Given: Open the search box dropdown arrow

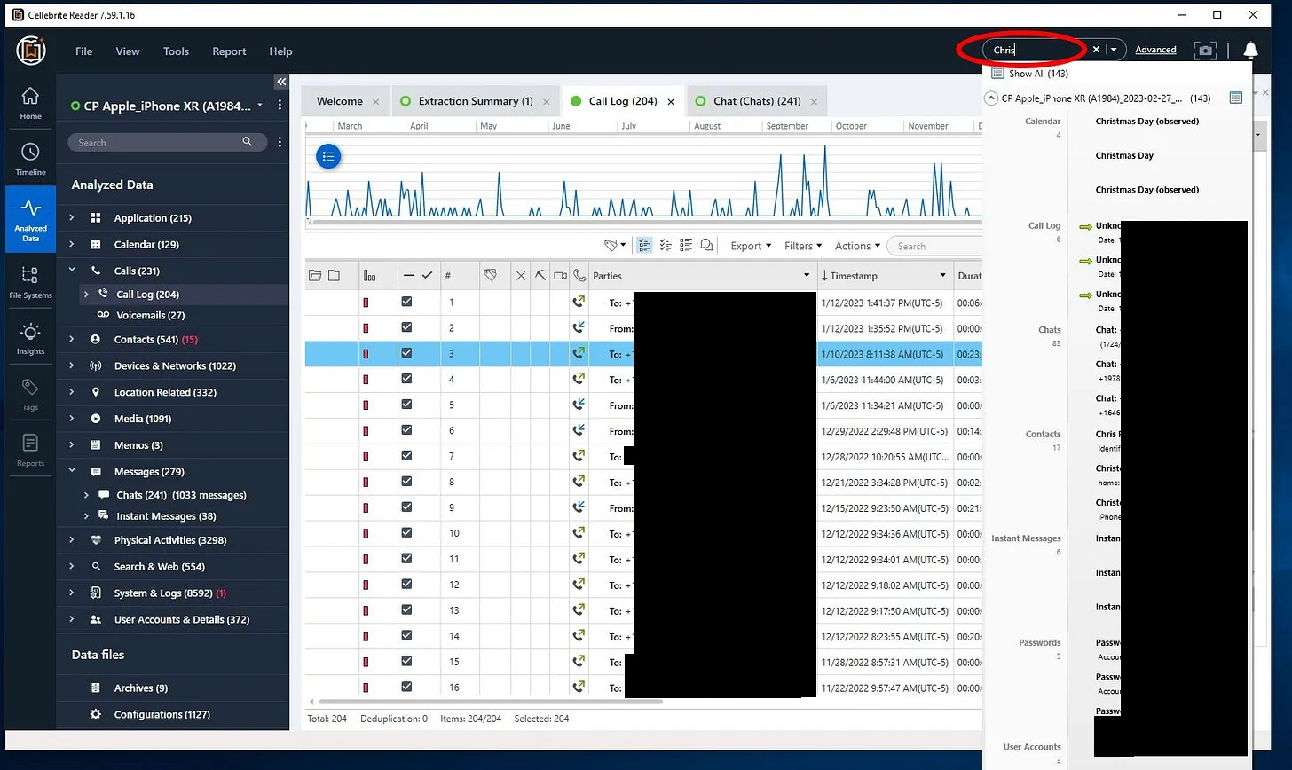Looking at the screenshot, I should [x=1114, y=50].
